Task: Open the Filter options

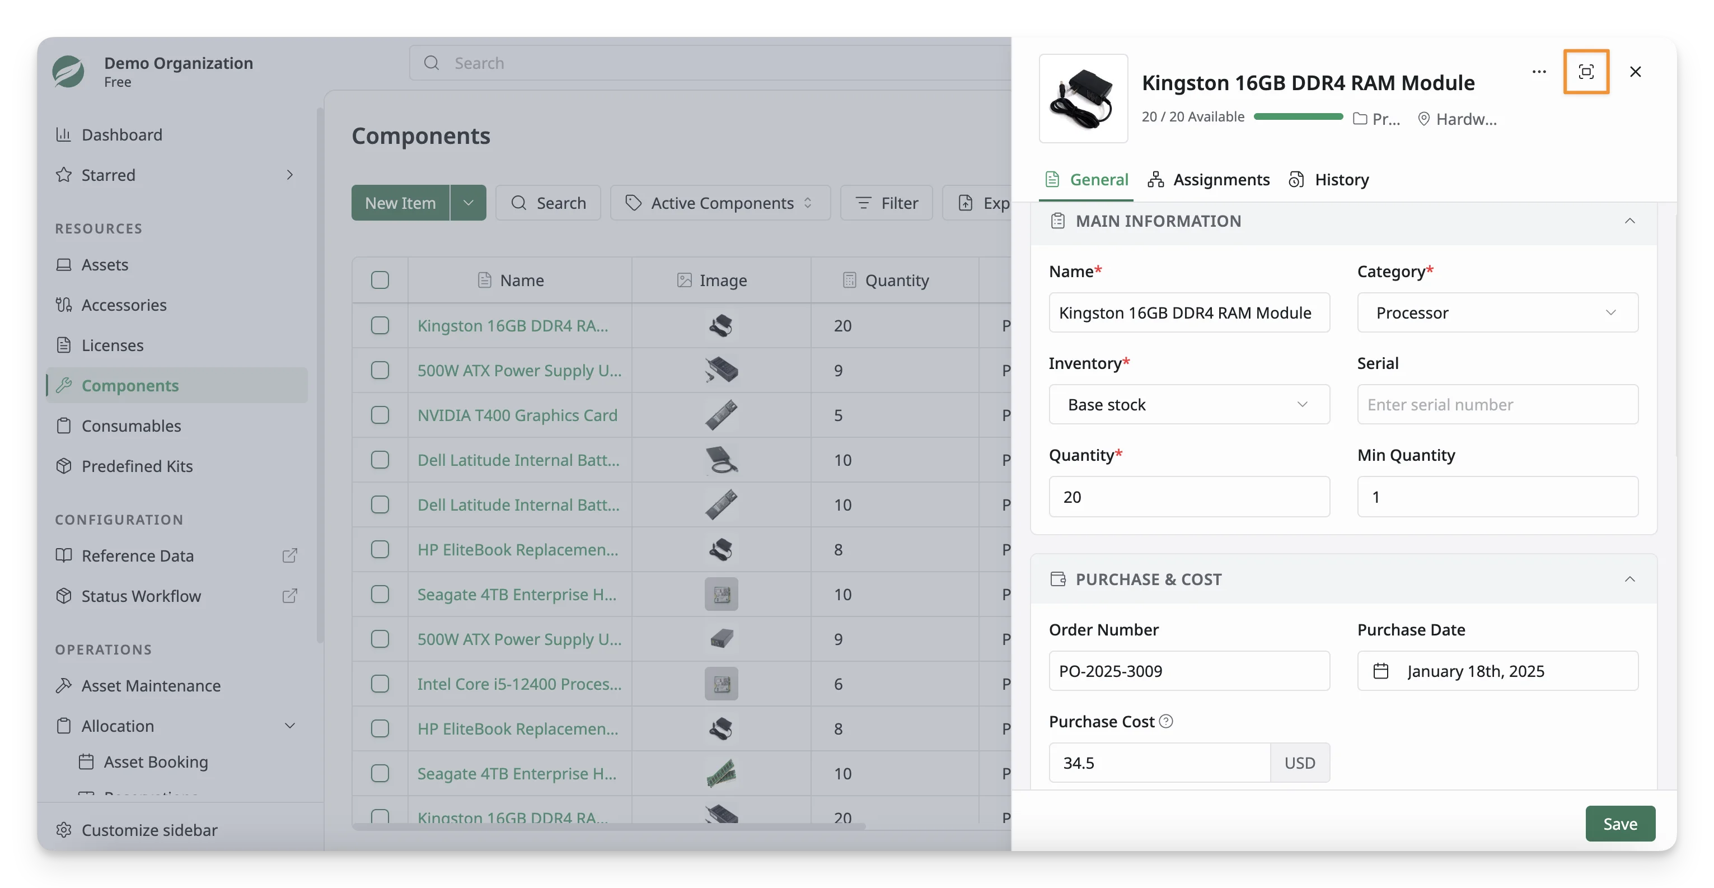Action: pyautogui.click(x=886, y=202)
